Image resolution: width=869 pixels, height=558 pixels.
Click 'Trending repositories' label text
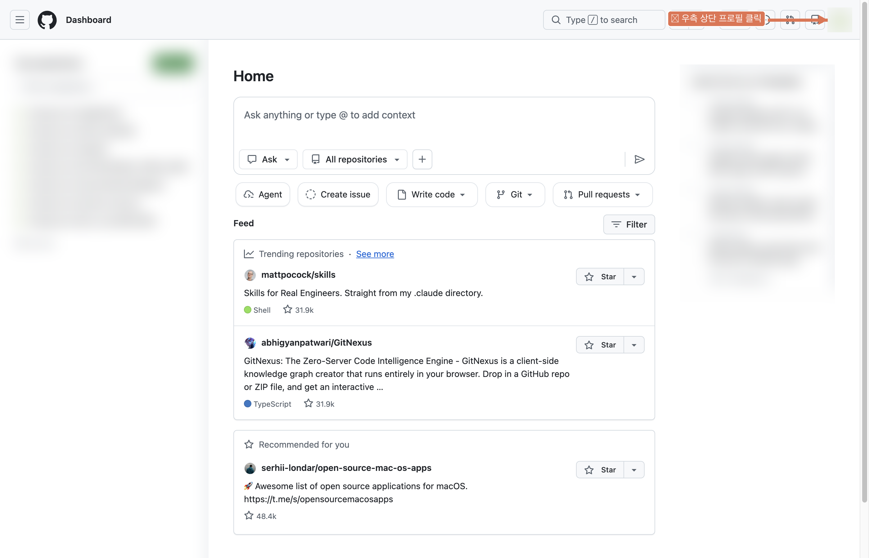coord(301,254)
